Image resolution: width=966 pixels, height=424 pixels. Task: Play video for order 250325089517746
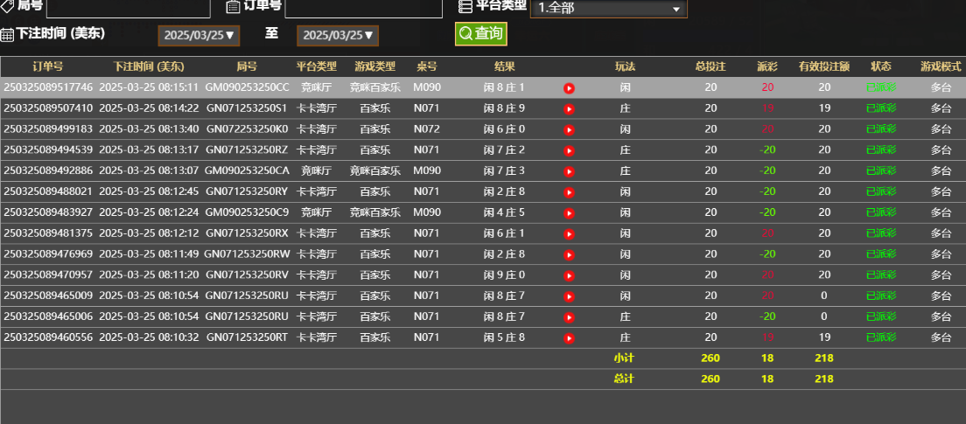tap(569, 88)
